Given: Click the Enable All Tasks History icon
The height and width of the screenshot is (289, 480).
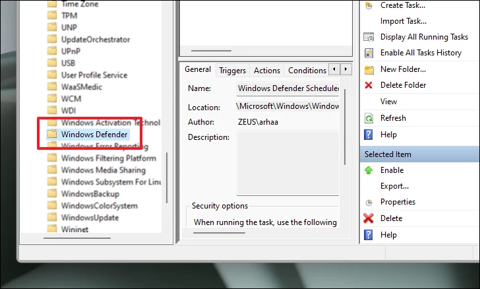Looking at the screenshot, I should point(369,53).
